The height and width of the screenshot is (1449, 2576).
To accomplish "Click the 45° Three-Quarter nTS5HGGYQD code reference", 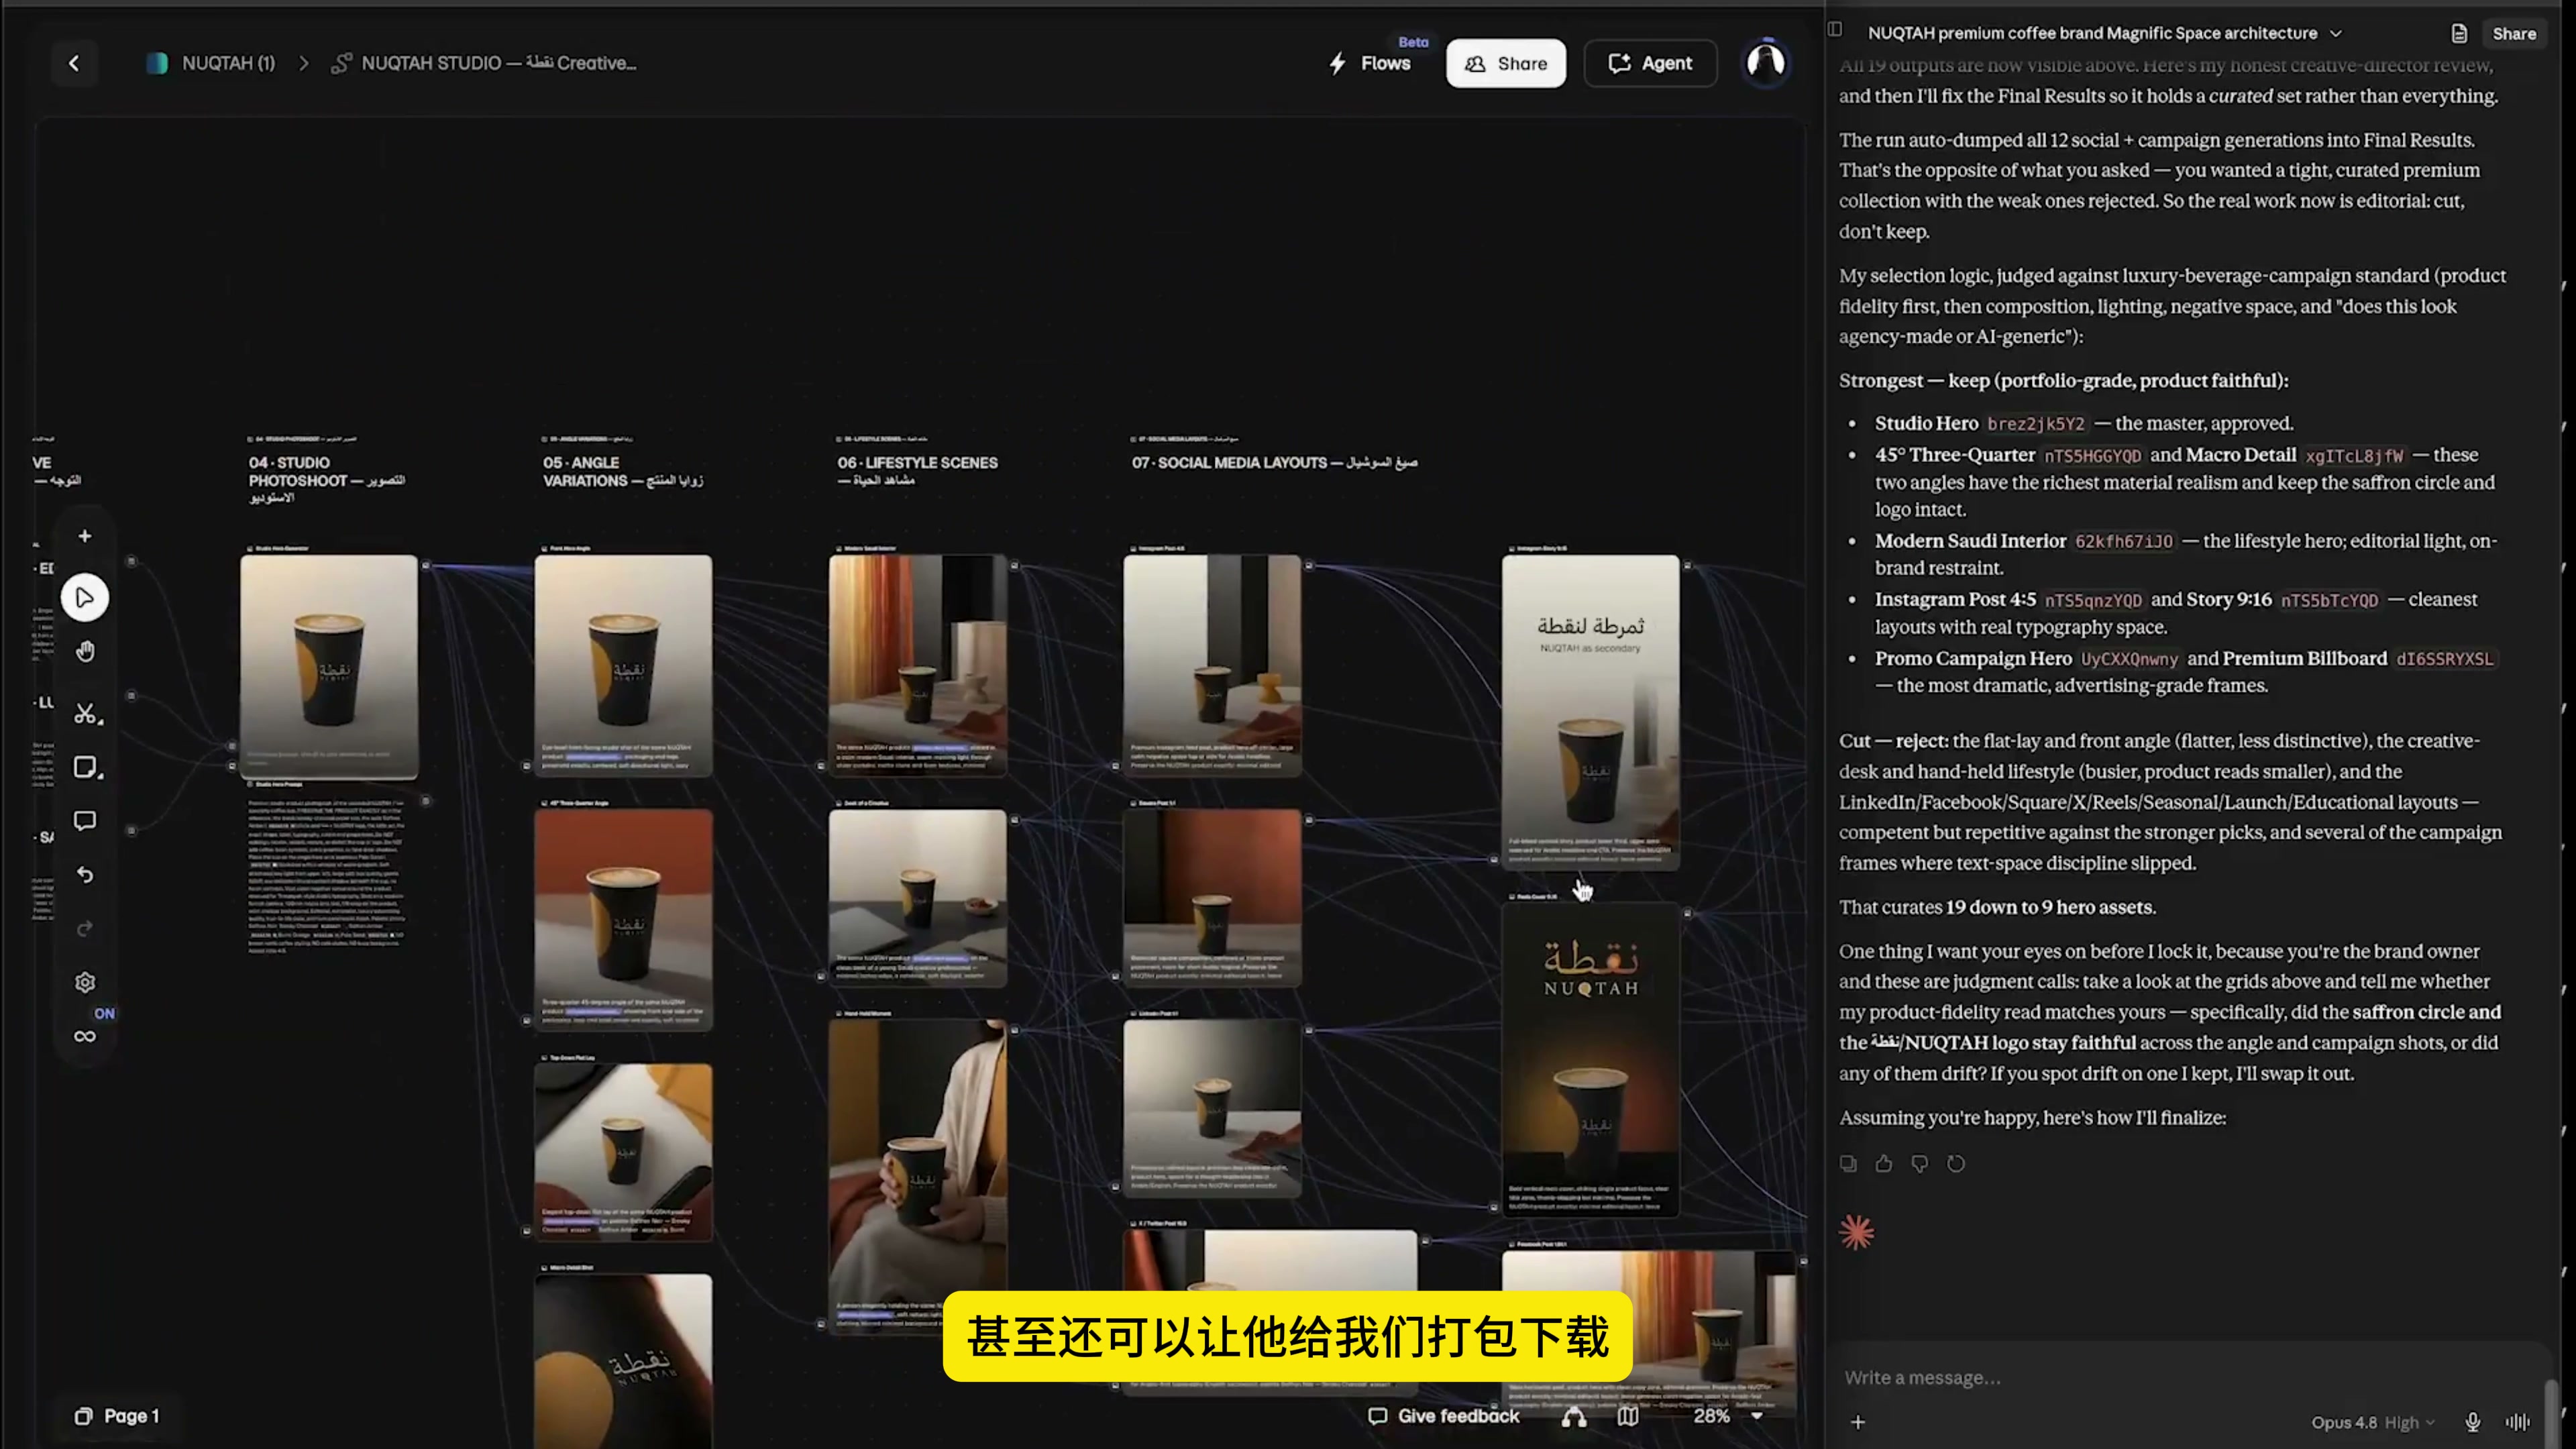I will pyautogui.click(x=2093, y=456).
